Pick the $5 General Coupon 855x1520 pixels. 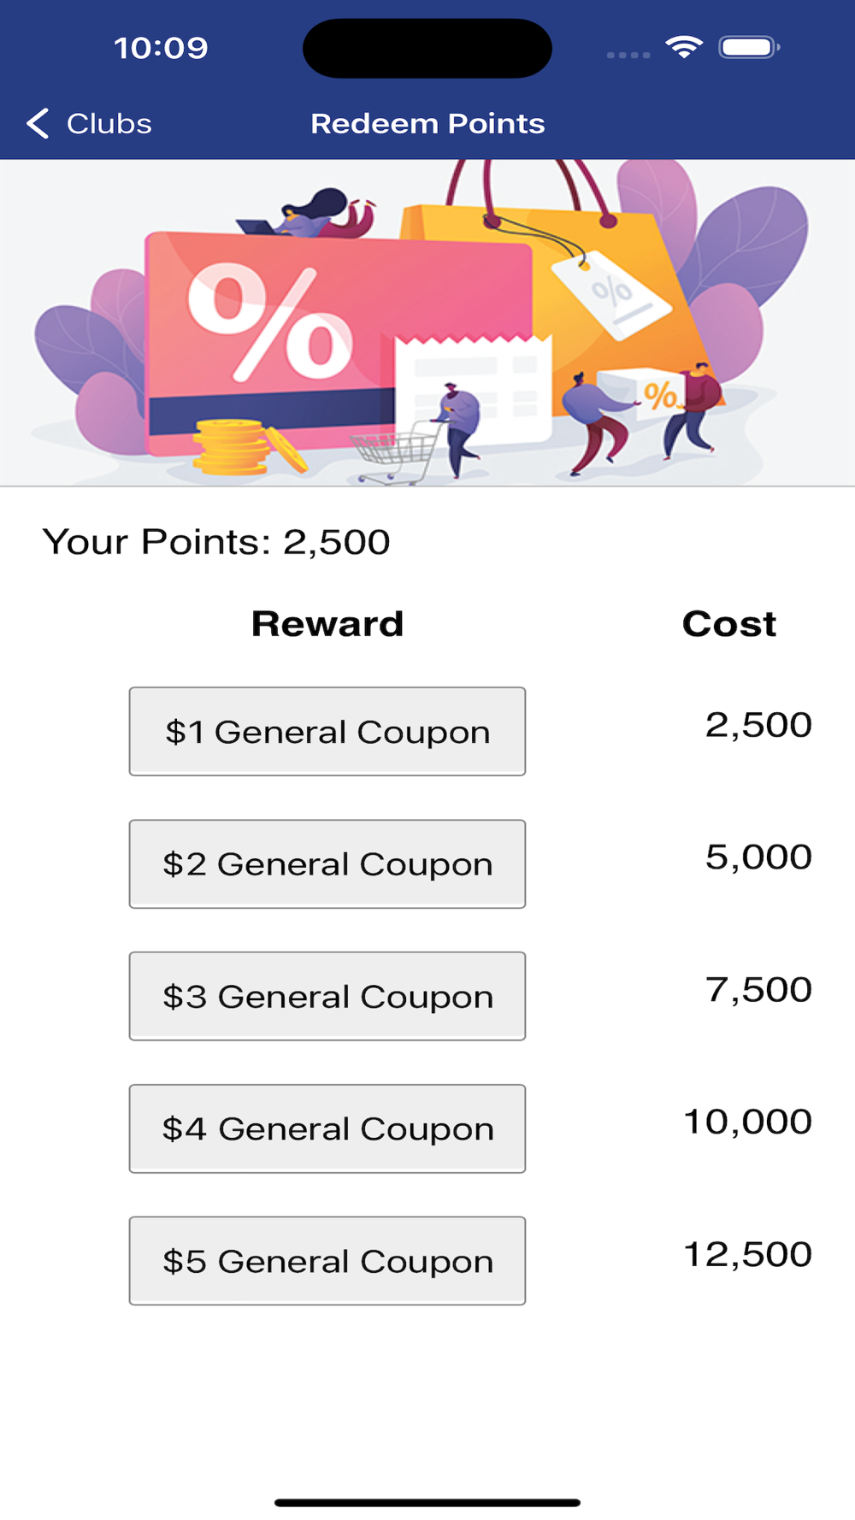coord(327,1261)
